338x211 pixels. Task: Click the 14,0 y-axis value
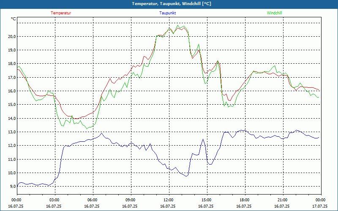12,118
